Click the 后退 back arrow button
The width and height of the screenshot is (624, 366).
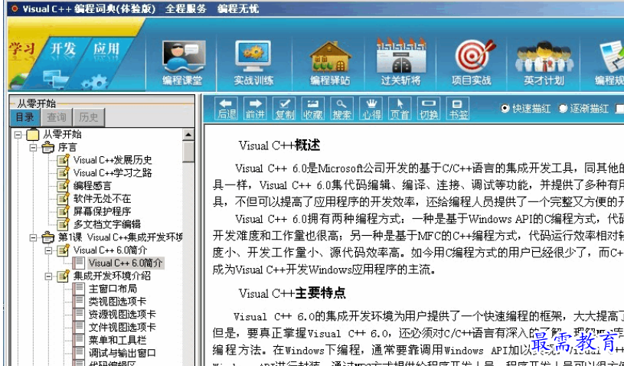tap(226, 109)
